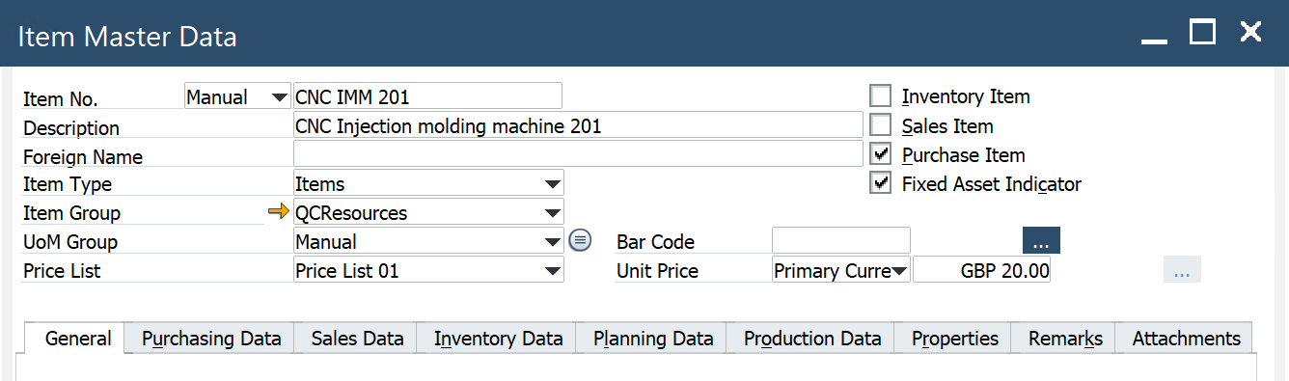1289x381 pixels.
Task: Open the Bar Code browse ellipsis button
Action: (1041, 240)
